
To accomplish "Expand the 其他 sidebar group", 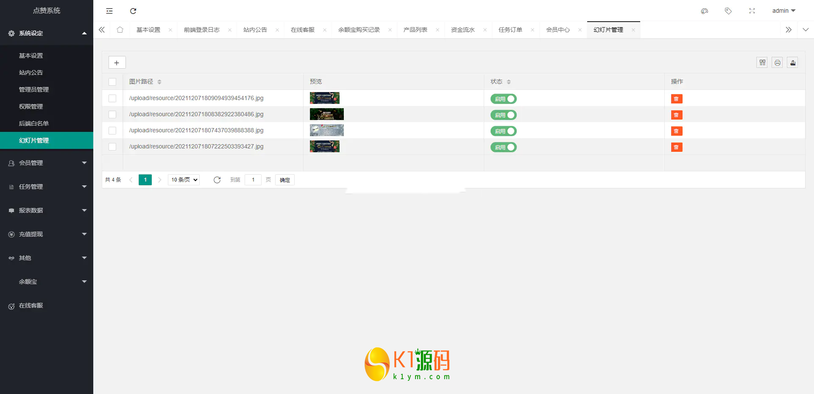I will coord(47,258).
